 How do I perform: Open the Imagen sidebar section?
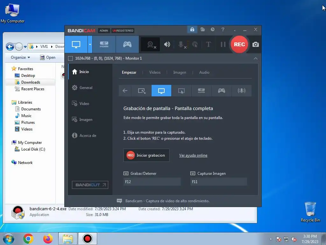pos(90,120)
